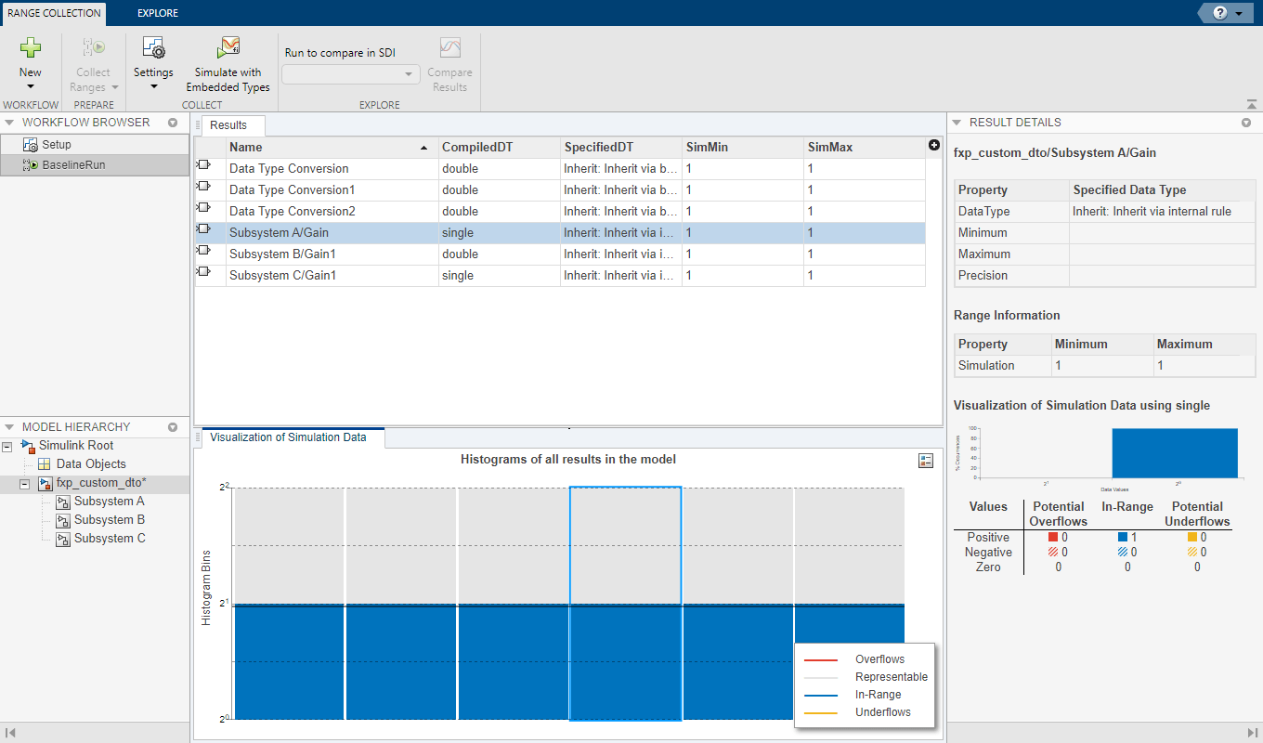Open the Result Details panel menu arrow
Viewport: 1263px width, 743px height.
point(1246,123)
